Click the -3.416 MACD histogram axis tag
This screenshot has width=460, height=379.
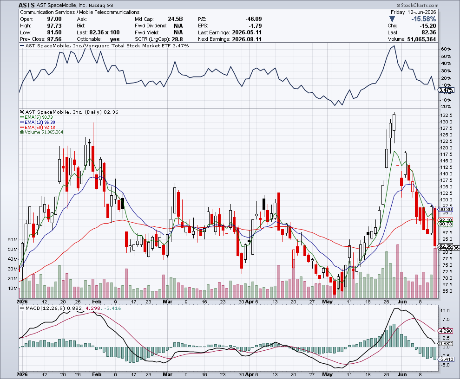(x=445, y=359)
